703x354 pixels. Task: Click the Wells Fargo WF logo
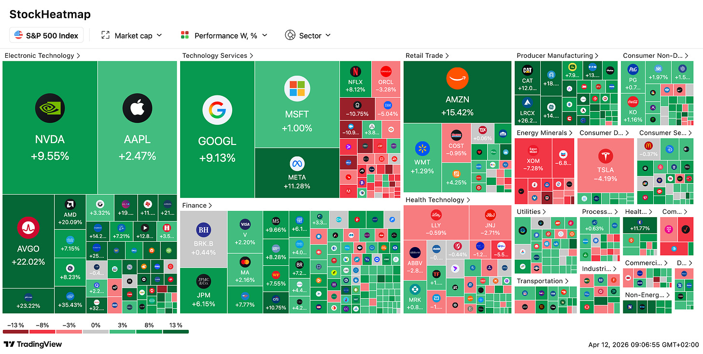coord(276,275)
